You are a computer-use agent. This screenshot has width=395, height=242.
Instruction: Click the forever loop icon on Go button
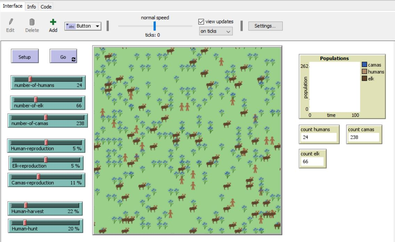click(73, 60)
